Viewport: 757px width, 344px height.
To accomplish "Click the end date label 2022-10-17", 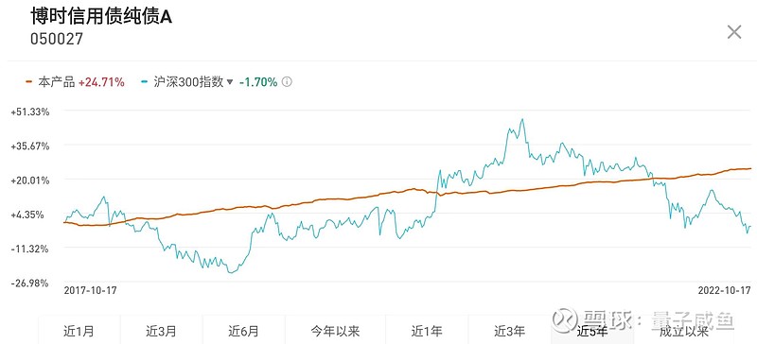I will (x=724, y=290).
